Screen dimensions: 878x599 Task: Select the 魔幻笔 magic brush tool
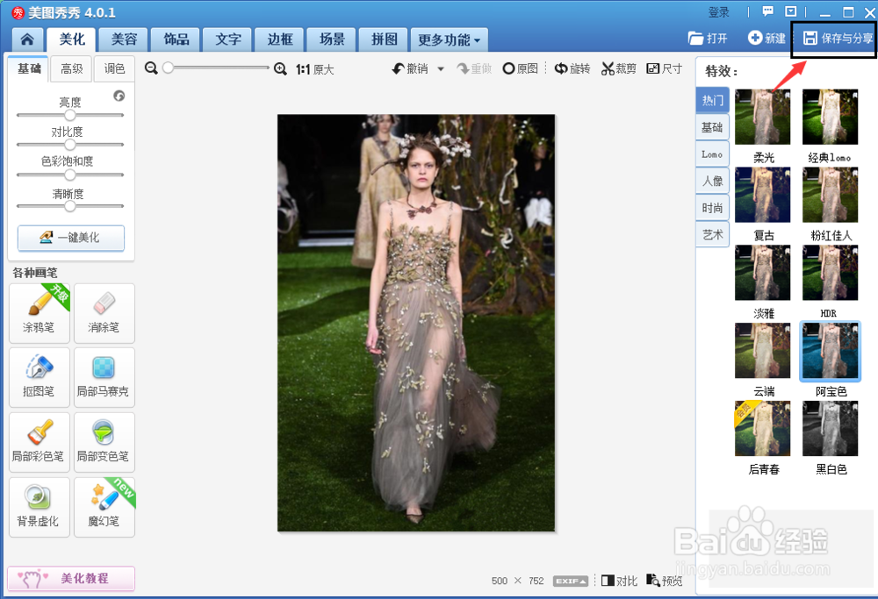104,507
